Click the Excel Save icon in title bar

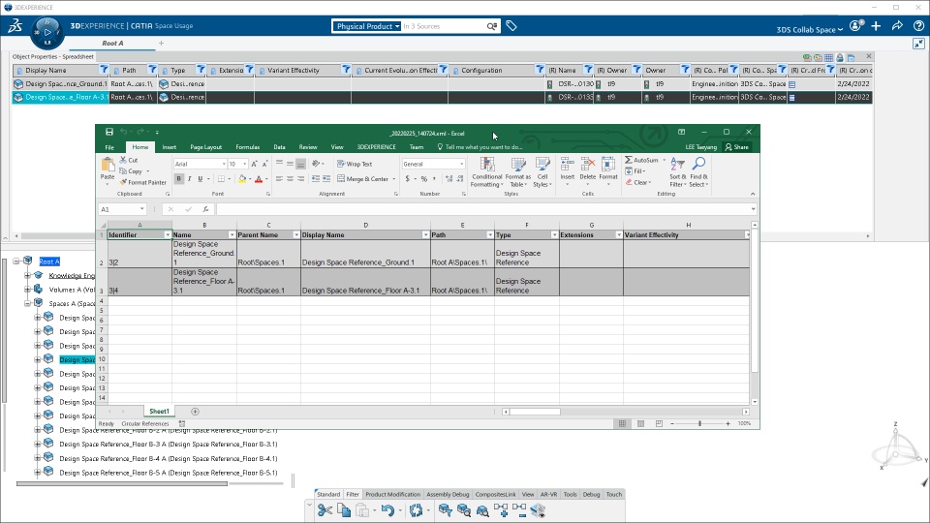click(x=109, y=132)
